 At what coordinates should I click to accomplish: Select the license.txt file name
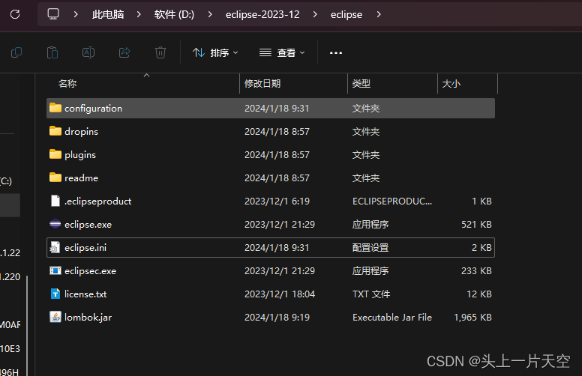tap(85, 294)
